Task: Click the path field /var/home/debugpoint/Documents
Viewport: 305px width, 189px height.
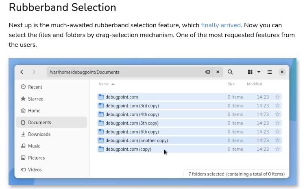Action: [122, 72]
